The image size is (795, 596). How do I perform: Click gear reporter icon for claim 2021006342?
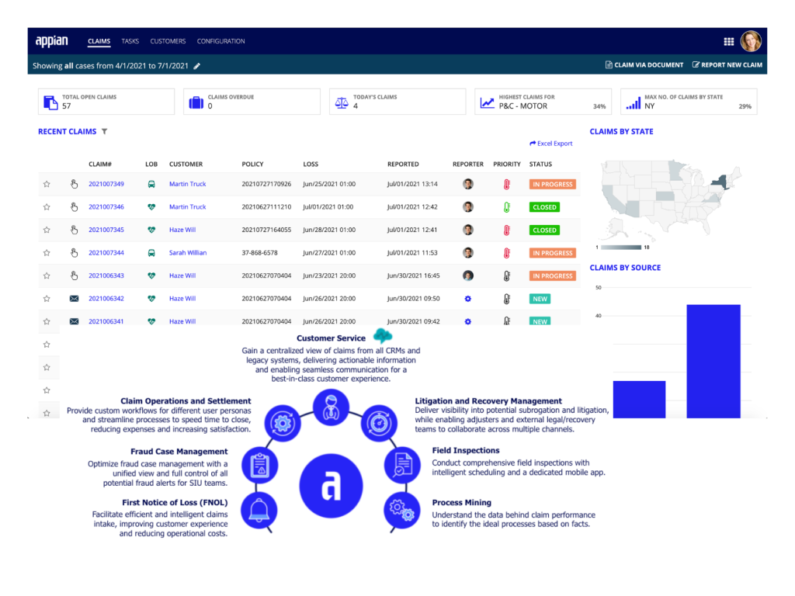(x=468, y=299)
